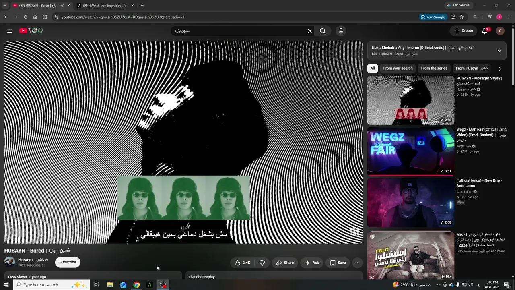Subscribe to the Husayn channel
515x290 pixels.
tap(68, 262)
